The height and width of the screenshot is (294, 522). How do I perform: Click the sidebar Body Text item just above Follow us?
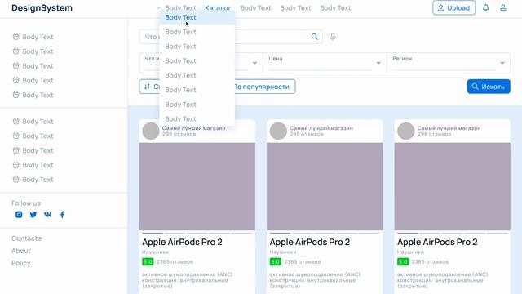click(33, 180)
